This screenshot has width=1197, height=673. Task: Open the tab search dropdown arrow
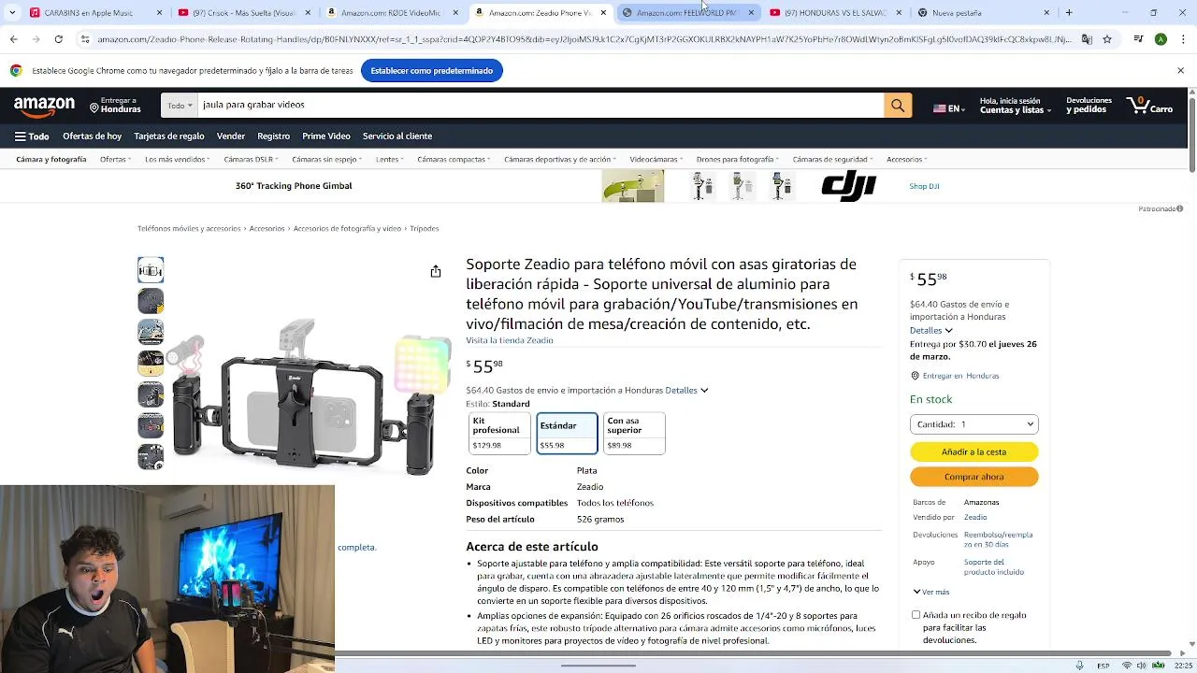click(x=11, y=12)
